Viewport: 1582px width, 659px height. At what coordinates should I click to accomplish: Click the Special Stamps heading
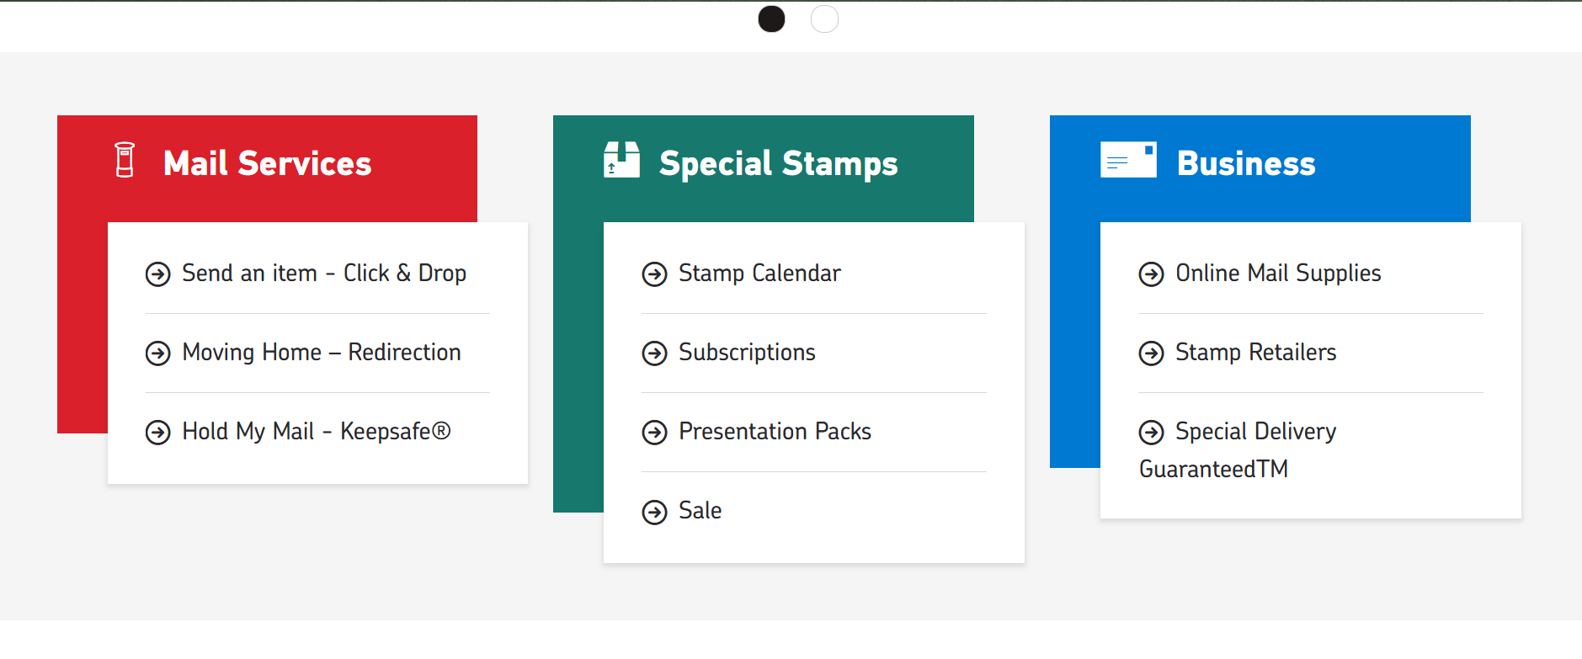pos(778,163)
